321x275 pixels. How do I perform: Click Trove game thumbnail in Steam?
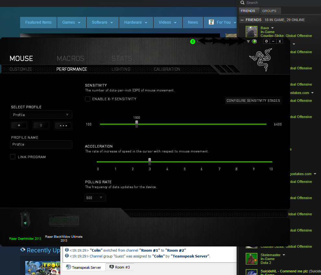click(x=43, y=268)
